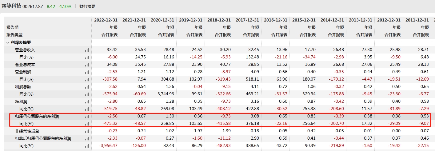Click adjusted profit growth -3,956.47
Screen dimensions: 435x151
tap(109, 146)
